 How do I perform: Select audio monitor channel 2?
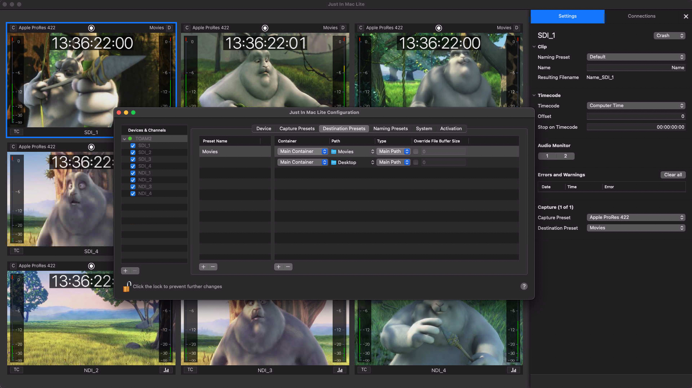tap(565, 156)
